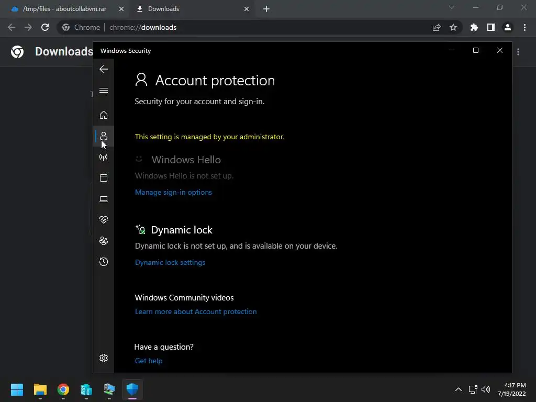Minimize the Windows Security window

(x=452, y=50)
